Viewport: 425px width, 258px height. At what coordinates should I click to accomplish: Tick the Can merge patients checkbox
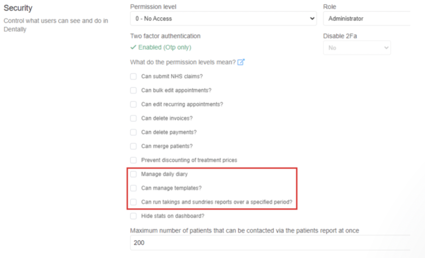coord(133,146)
